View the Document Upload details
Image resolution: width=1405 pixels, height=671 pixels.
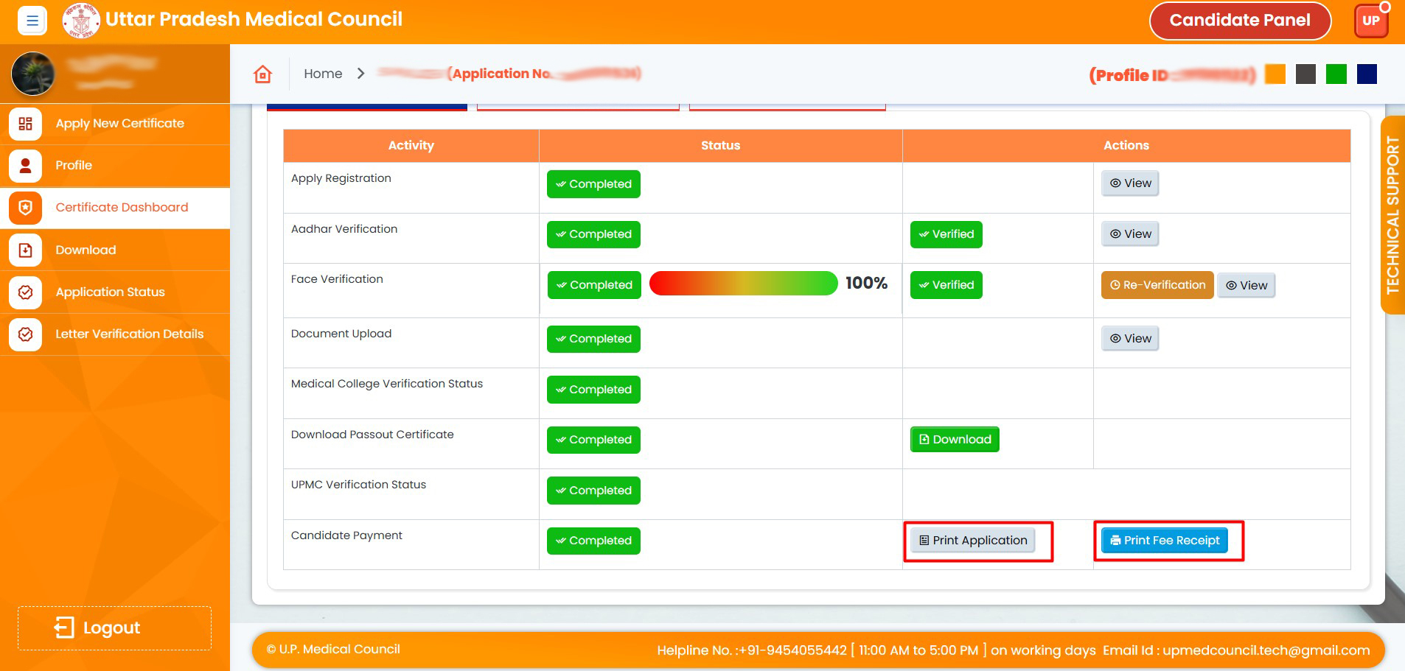pyautogui.click(x=1130, y=339)
